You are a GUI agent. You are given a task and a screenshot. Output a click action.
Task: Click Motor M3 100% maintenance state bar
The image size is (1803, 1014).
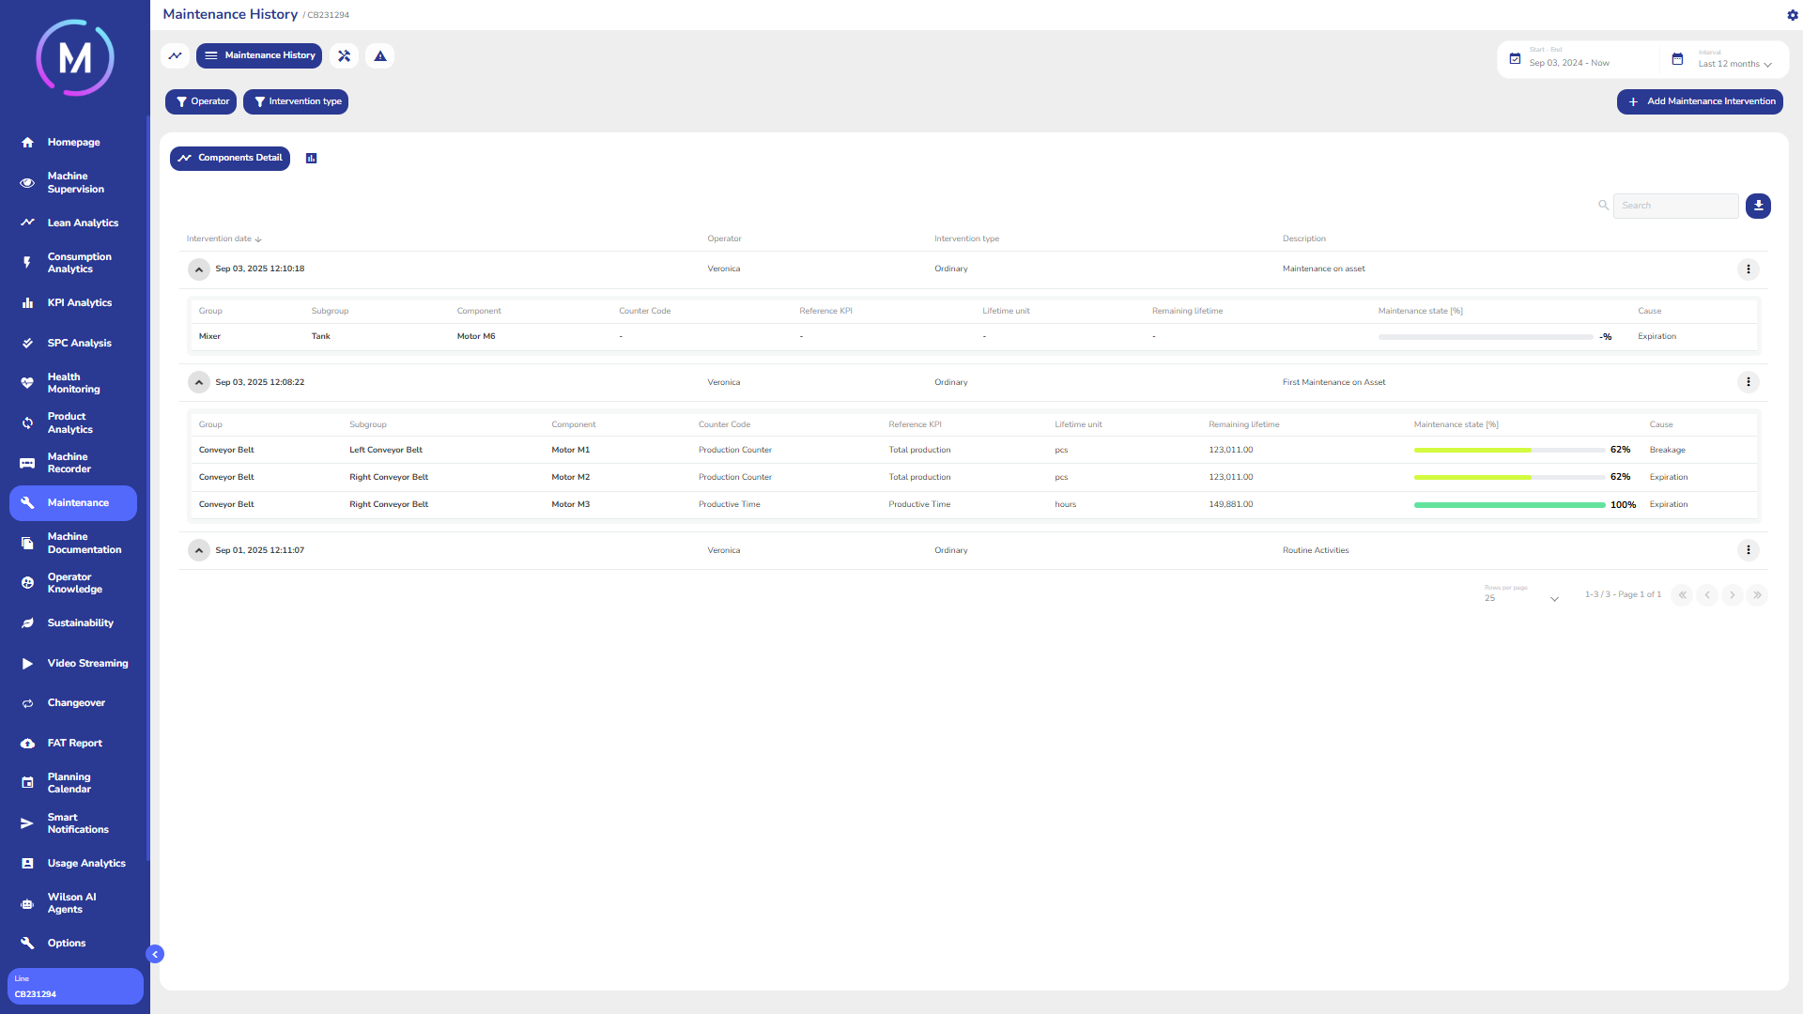(x=1509, y=505)
